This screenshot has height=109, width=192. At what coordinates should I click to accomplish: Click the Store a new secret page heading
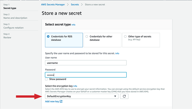[62, 13]
